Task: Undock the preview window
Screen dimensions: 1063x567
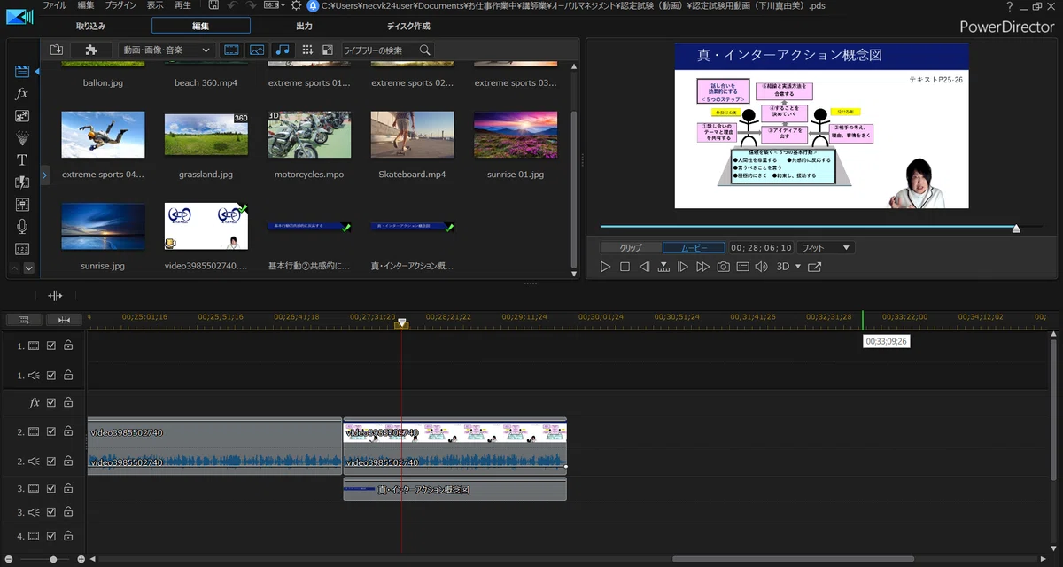Action: pos(814,267)
